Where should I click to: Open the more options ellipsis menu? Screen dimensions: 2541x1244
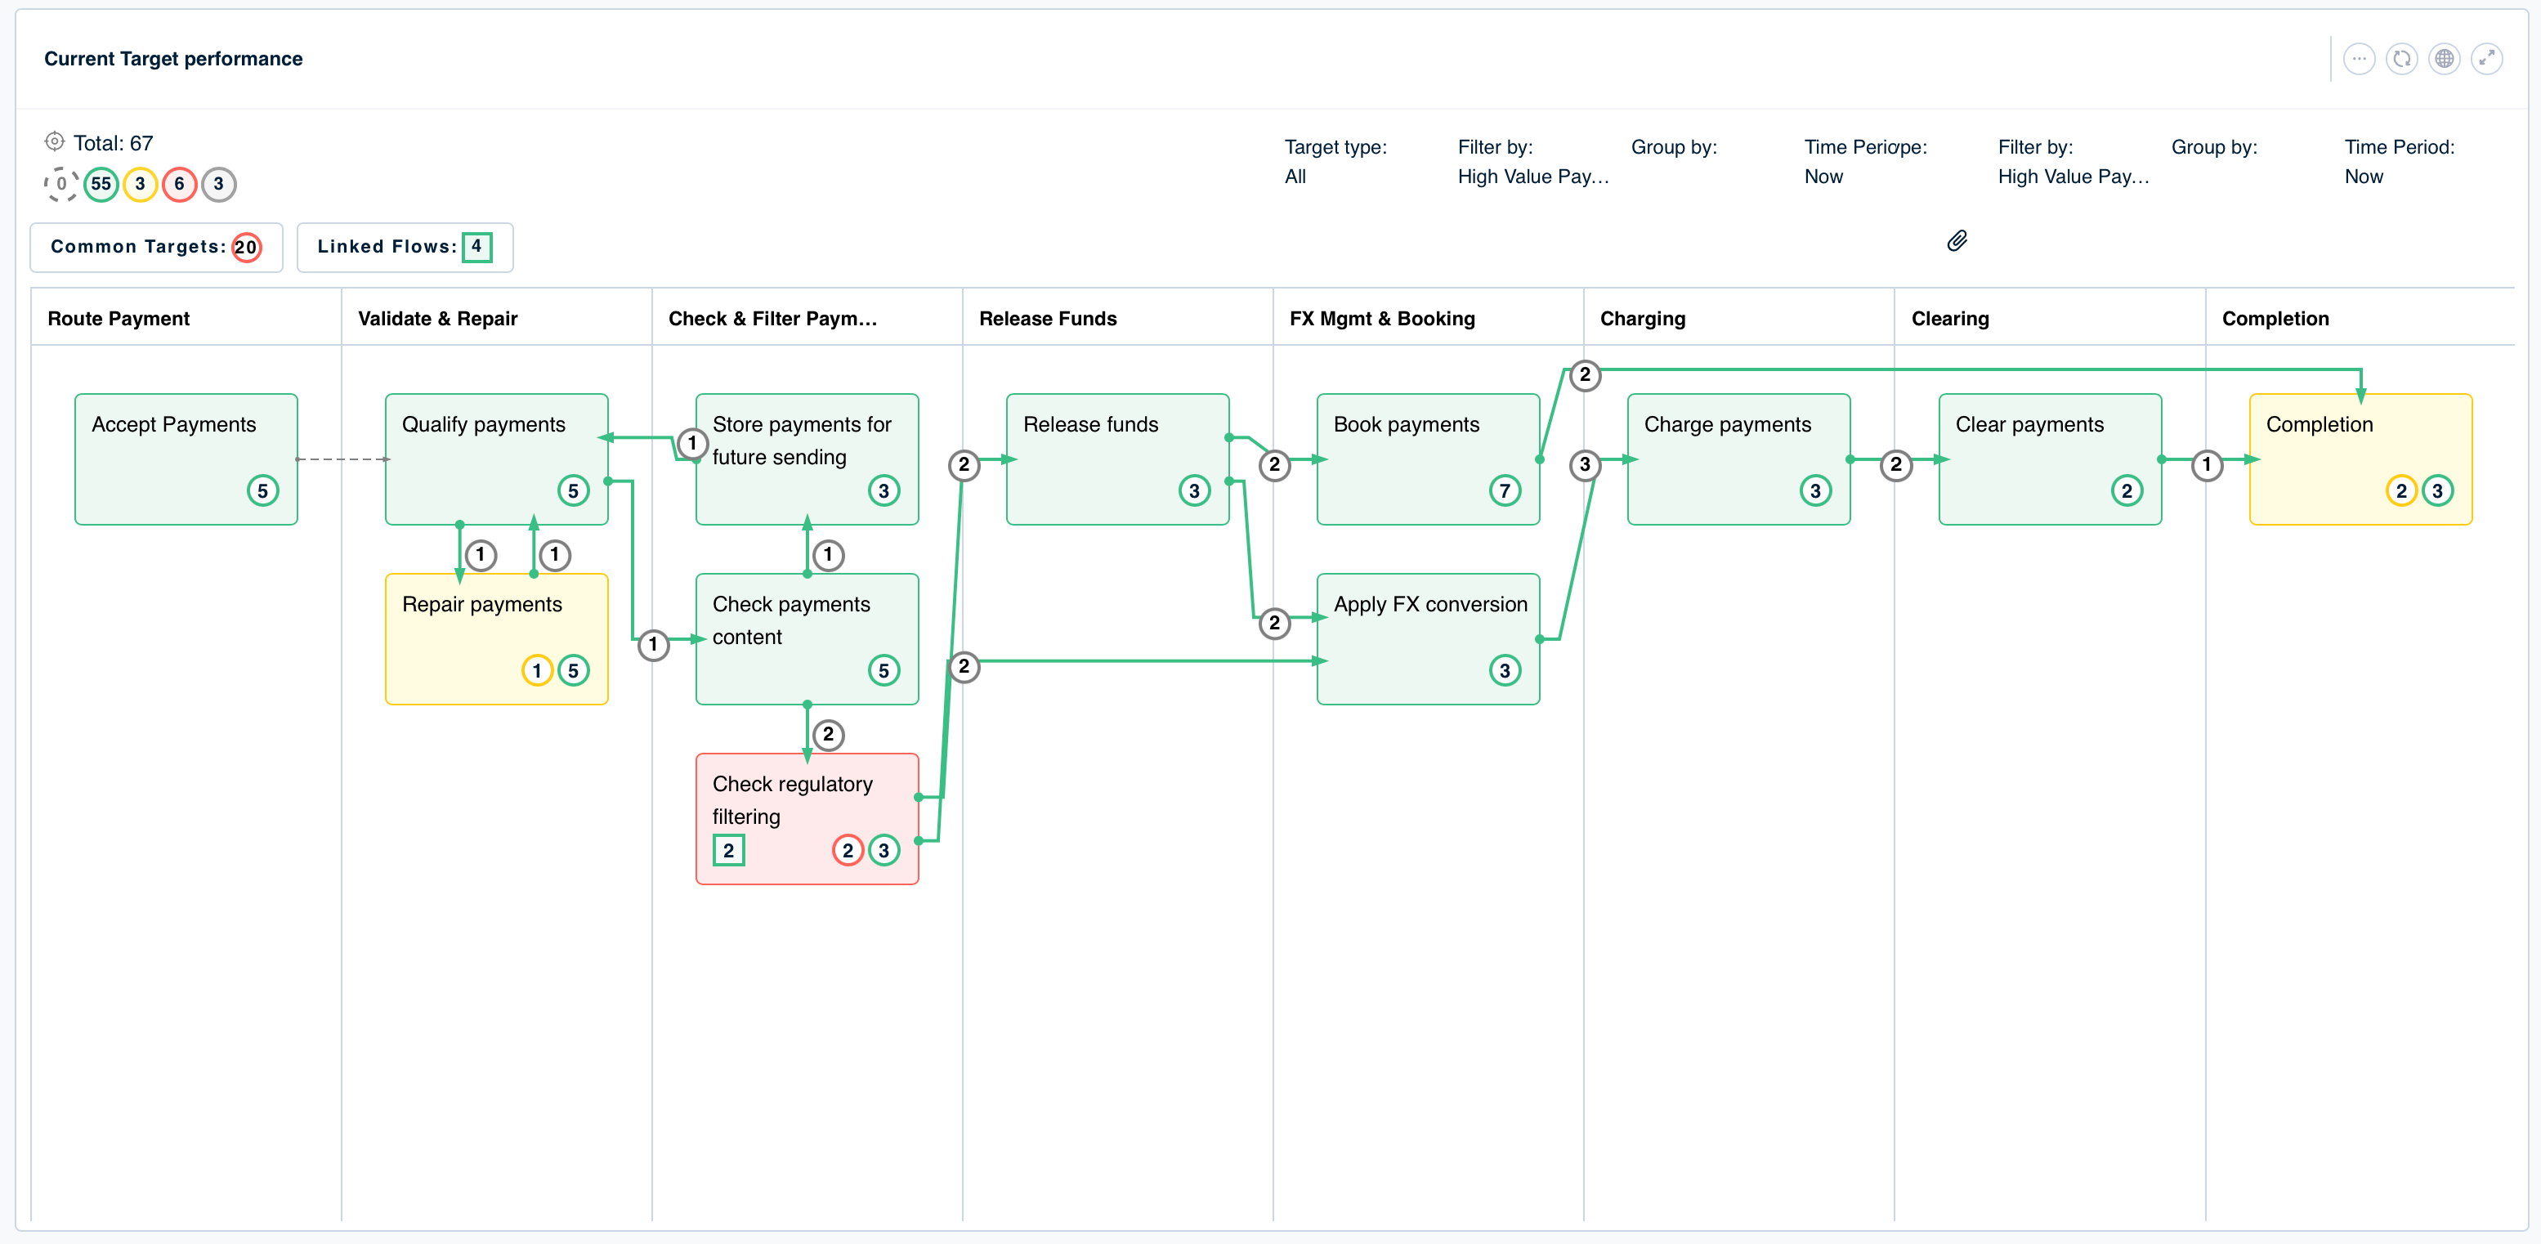2358,59
